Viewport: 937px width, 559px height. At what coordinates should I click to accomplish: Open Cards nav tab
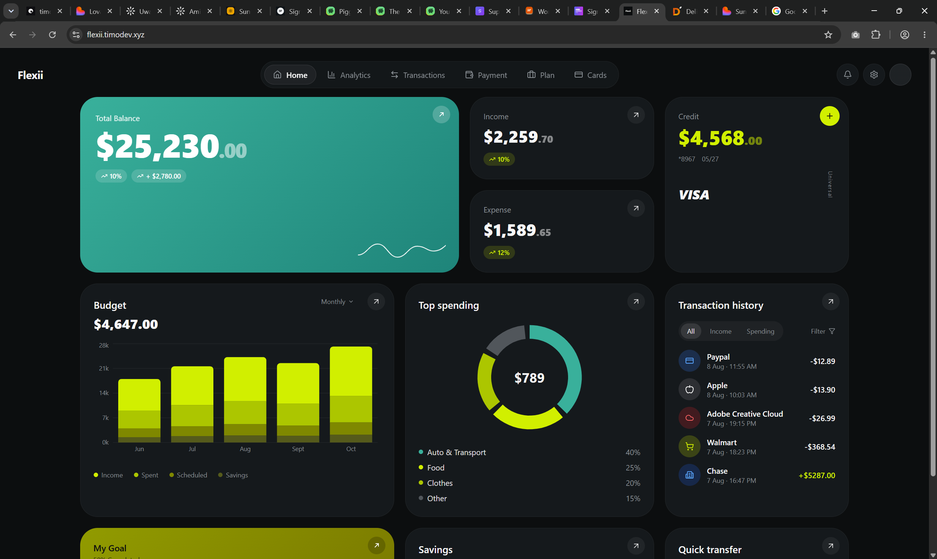(x=590, y=75)
